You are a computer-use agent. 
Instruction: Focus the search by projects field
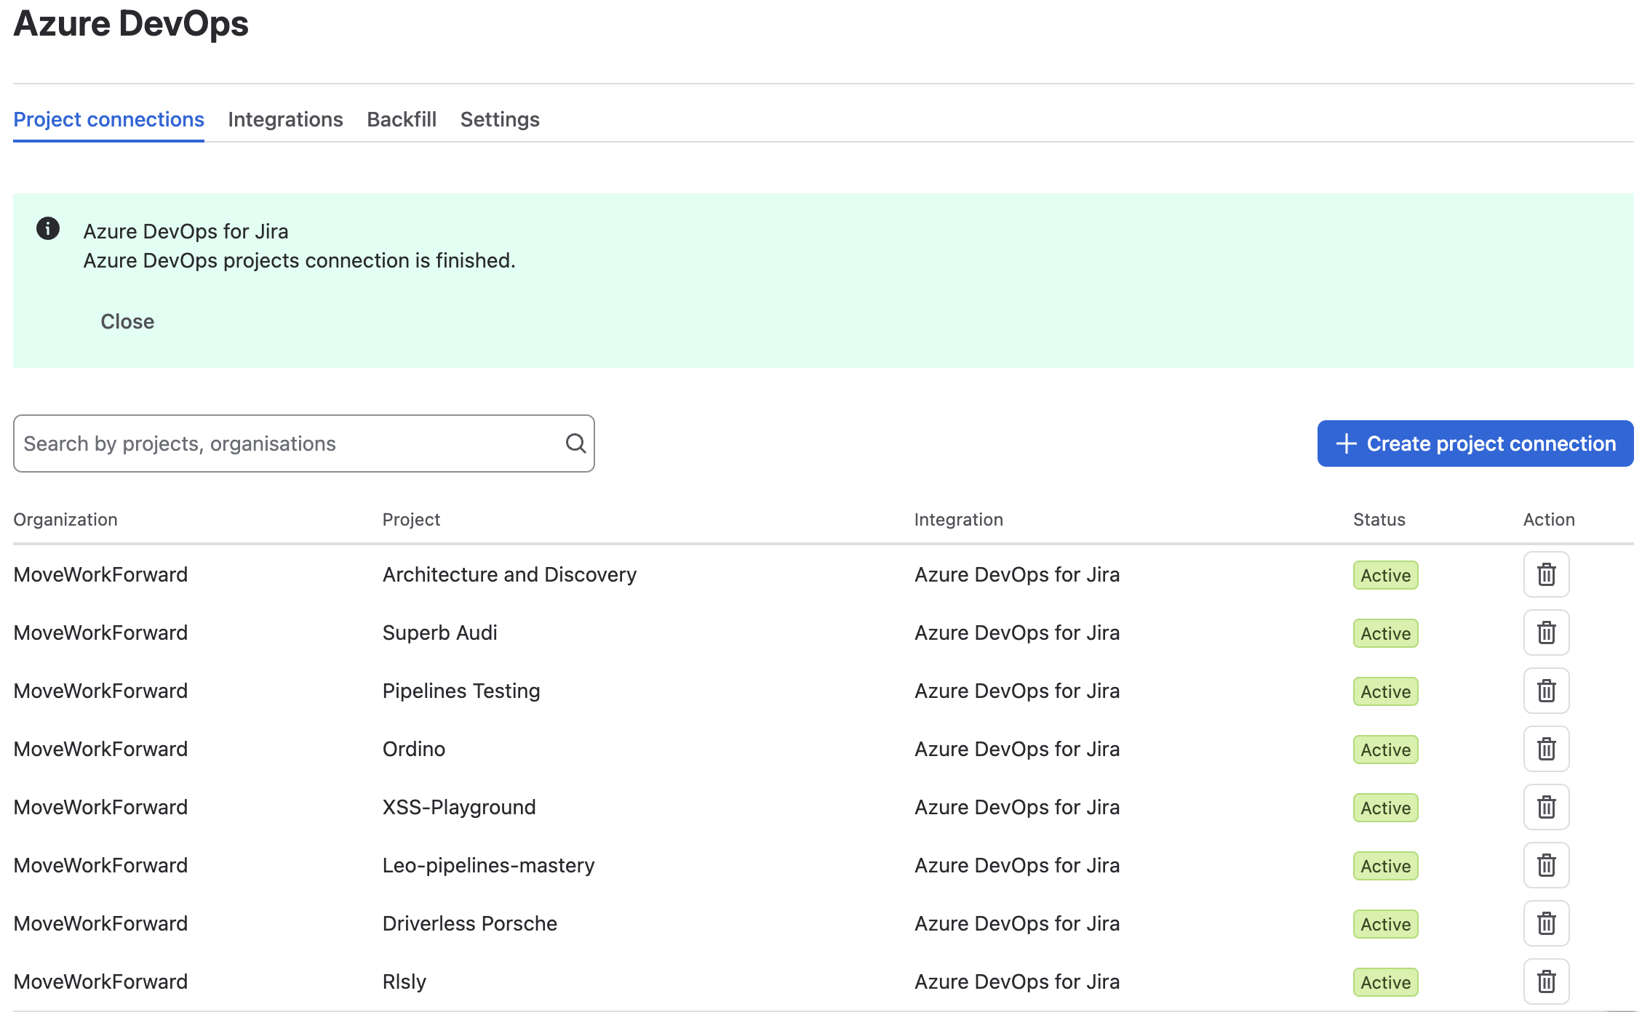304,443
